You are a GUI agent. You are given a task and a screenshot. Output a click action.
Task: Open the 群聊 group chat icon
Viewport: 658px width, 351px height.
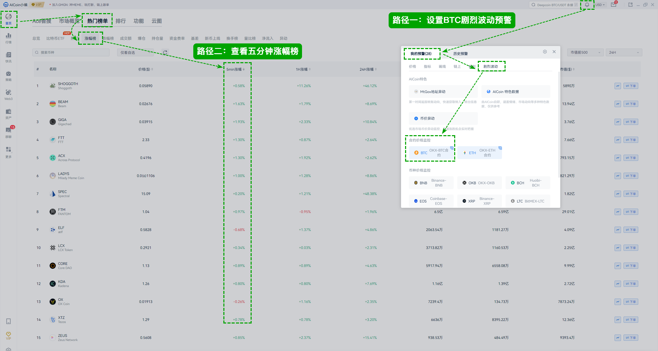point(8,133)
